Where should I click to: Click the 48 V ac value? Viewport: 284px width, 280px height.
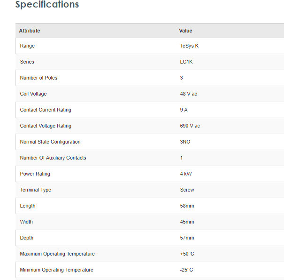coord(188,94)
